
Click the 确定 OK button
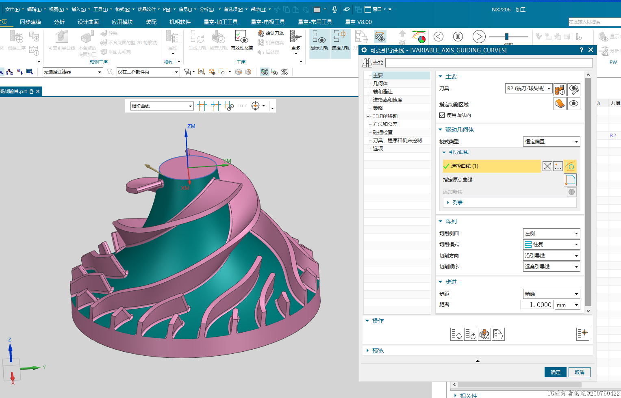coord(556,372)
